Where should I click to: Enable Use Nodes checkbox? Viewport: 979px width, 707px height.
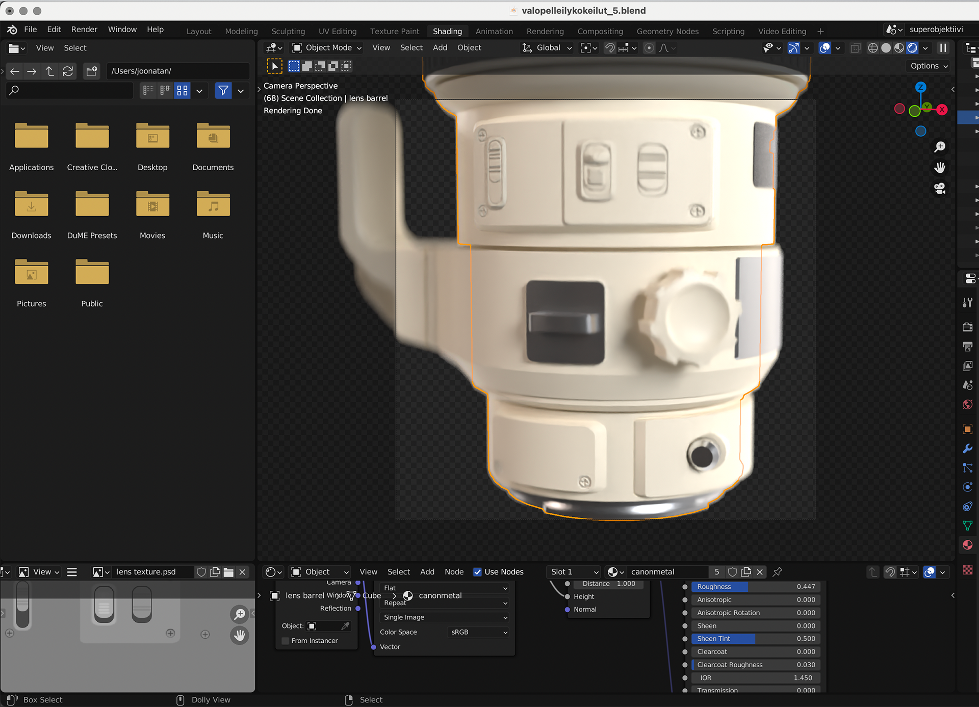pos(477,572)
